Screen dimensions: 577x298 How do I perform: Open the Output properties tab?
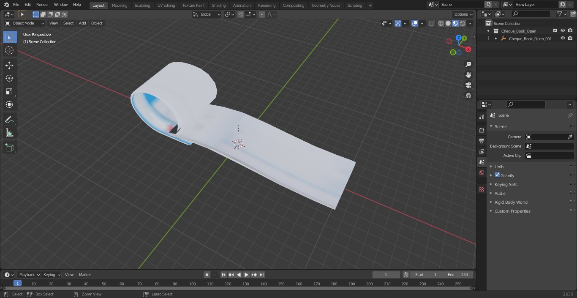pyautogui.click(x=482, y=141)
